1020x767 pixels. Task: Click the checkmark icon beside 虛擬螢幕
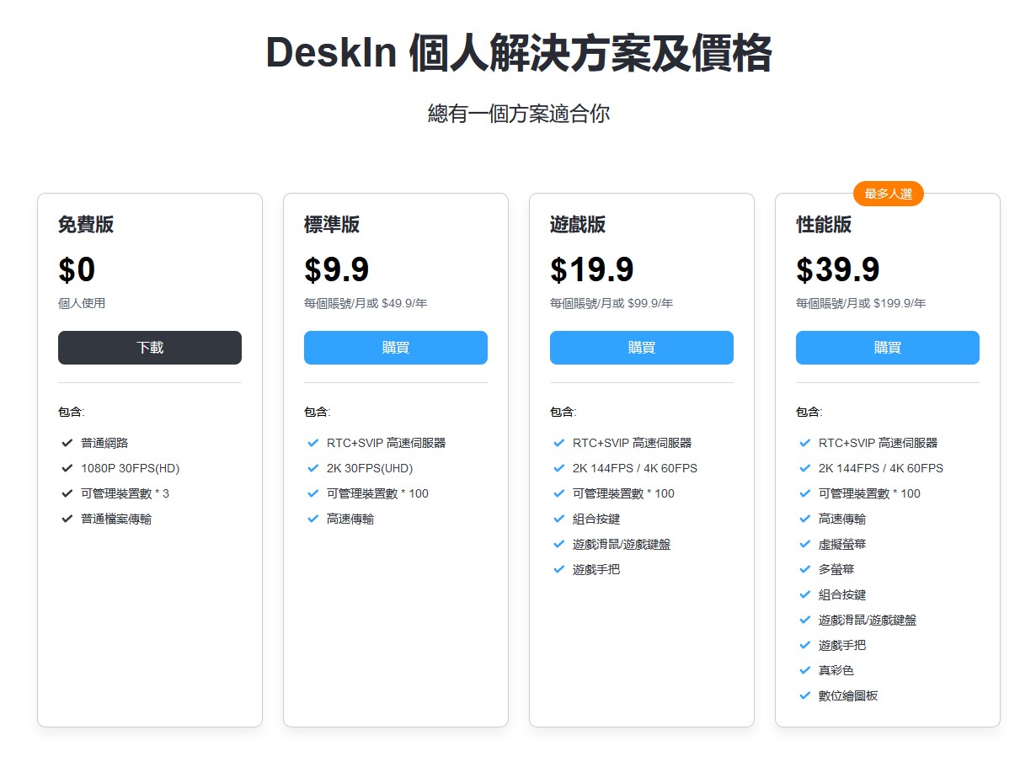(805, 544)
